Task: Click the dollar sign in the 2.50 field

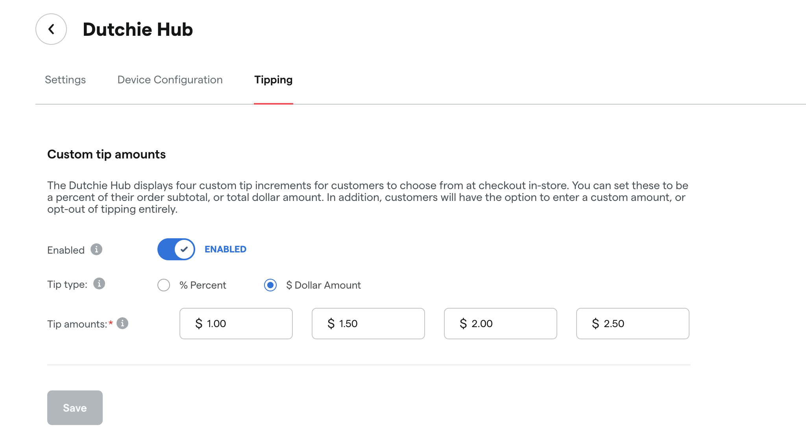Action: (x=595, y=324)
